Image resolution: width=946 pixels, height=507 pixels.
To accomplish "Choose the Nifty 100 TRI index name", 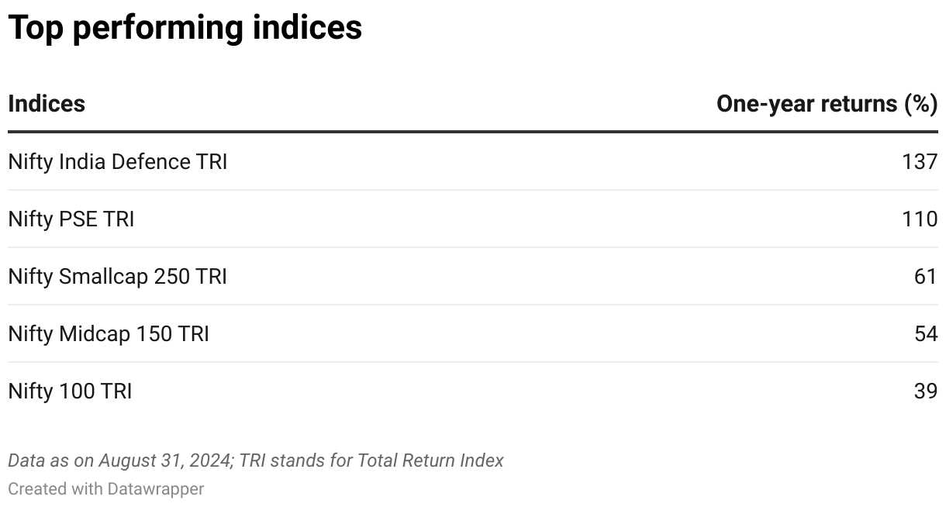I will 70,391.
